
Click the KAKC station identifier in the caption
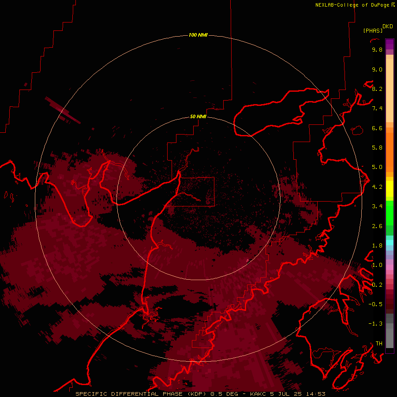258,394
